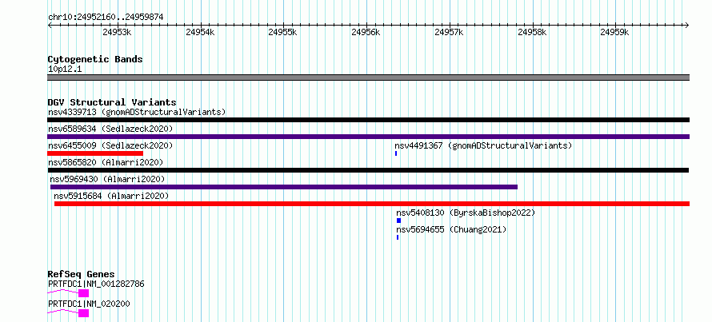The width and height of the screenshot is (712, 322).
Task: Open the nsv5408130 blue square variant marker
Action: [398, 221]
